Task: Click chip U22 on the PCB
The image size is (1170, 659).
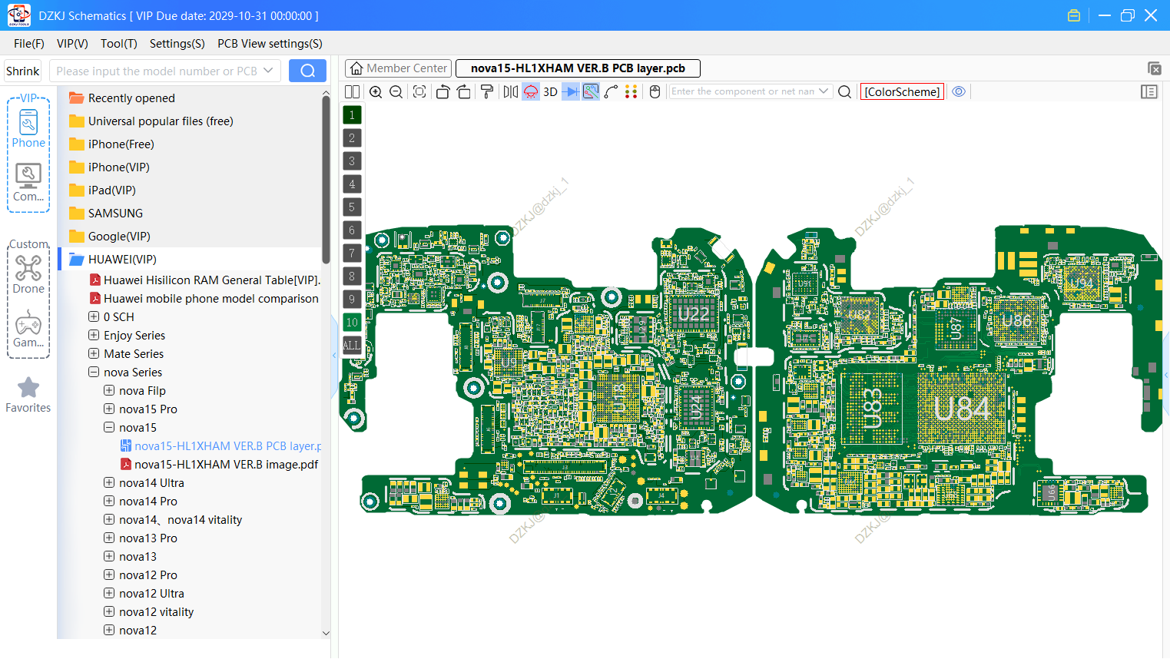Action: point(693,313)
